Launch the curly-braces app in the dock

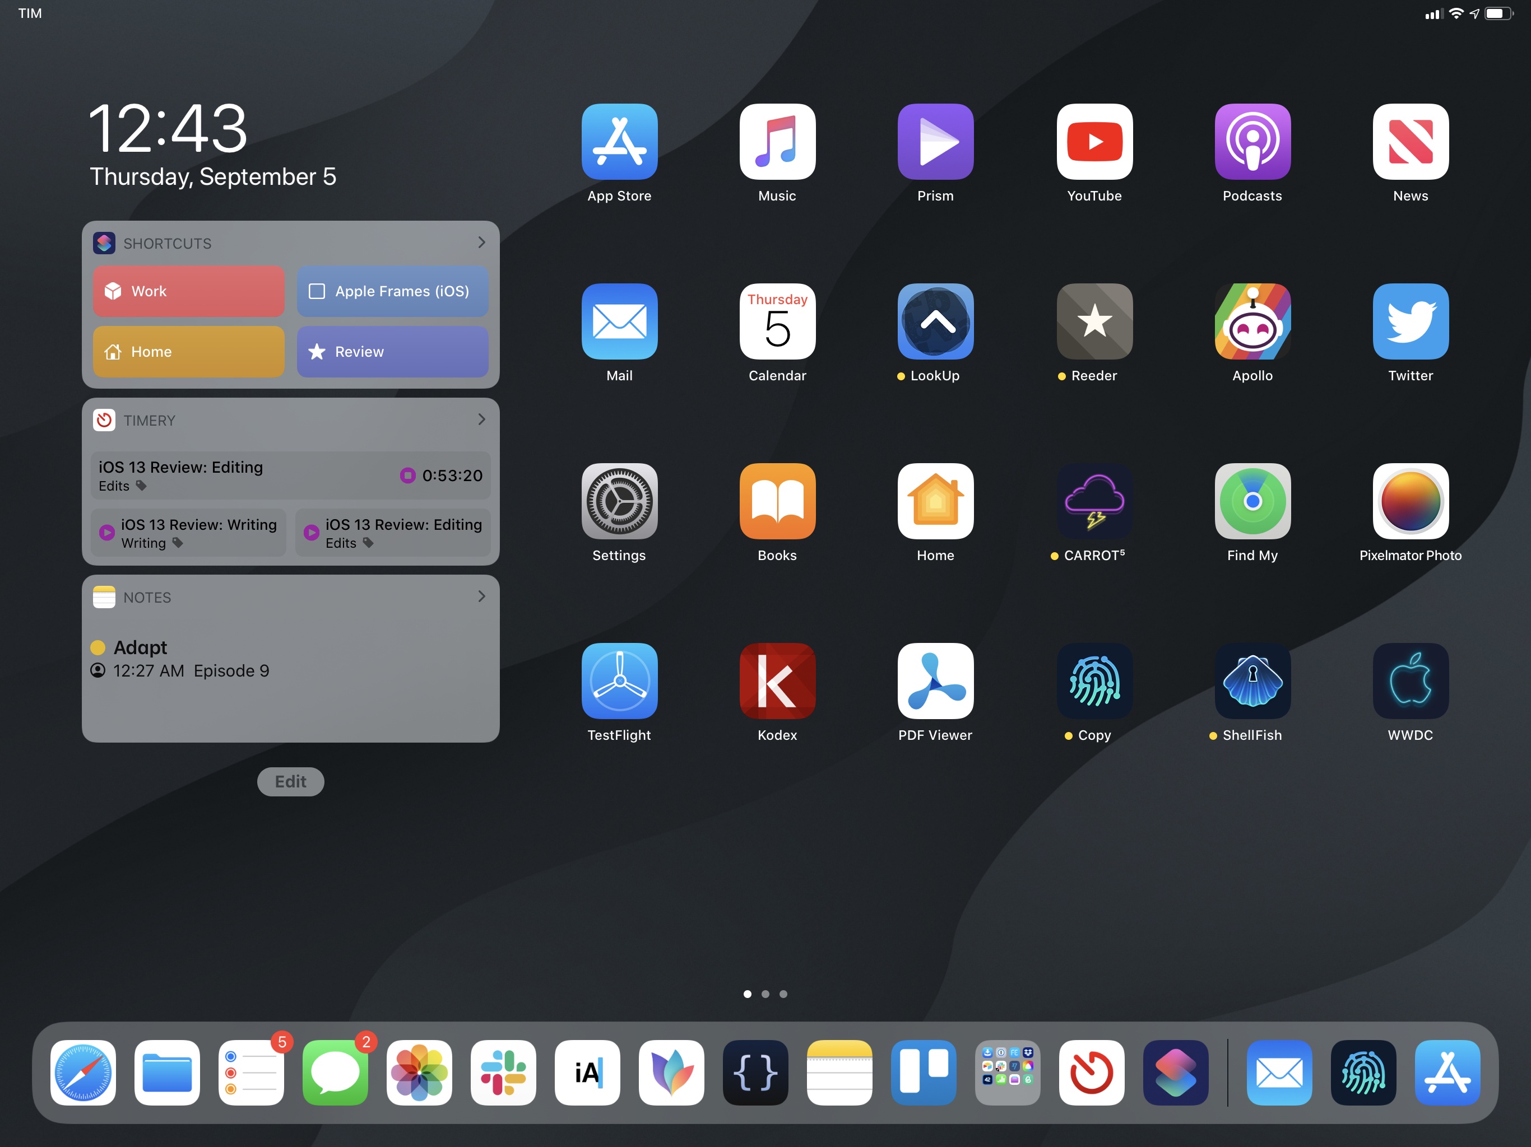[755, 1073]
